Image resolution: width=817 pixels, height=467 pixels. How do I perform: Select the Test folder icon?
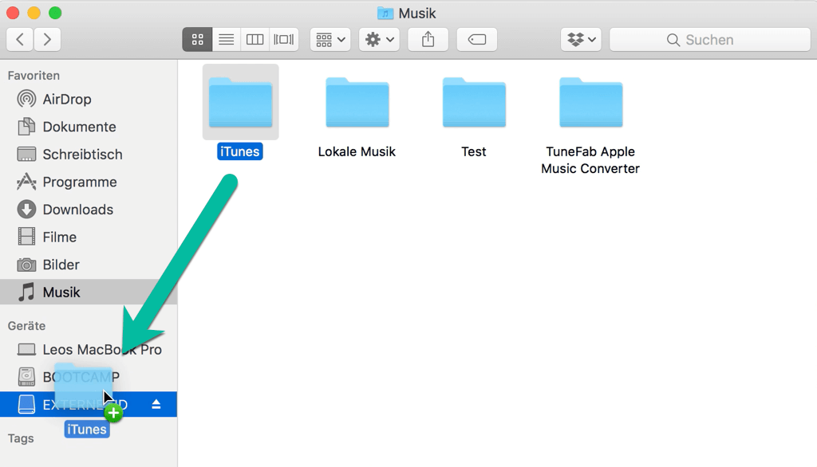(474, 102)
